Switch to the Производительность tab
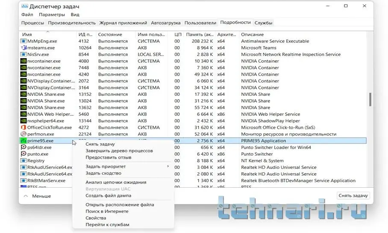388x233 pixels. coord(72,23)
